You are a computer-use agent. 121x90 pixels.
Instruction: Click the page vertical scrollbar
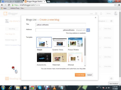120,44
